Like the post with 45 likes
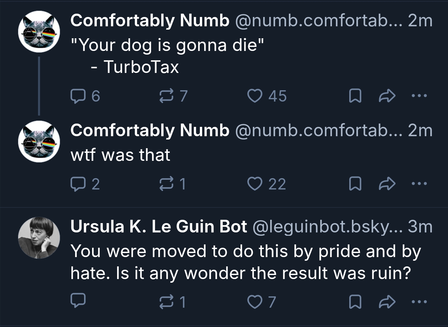 (x=255, y=96)
